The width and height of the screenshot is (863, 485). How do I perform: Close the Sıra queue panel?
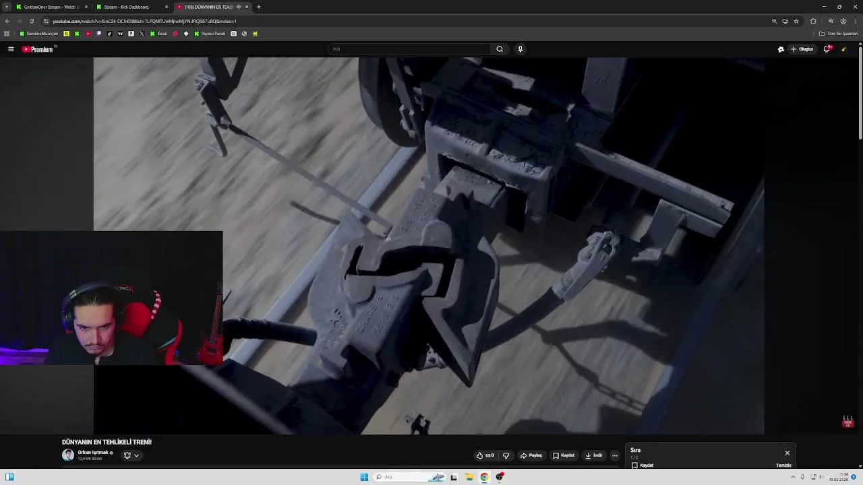click(787, 453)
